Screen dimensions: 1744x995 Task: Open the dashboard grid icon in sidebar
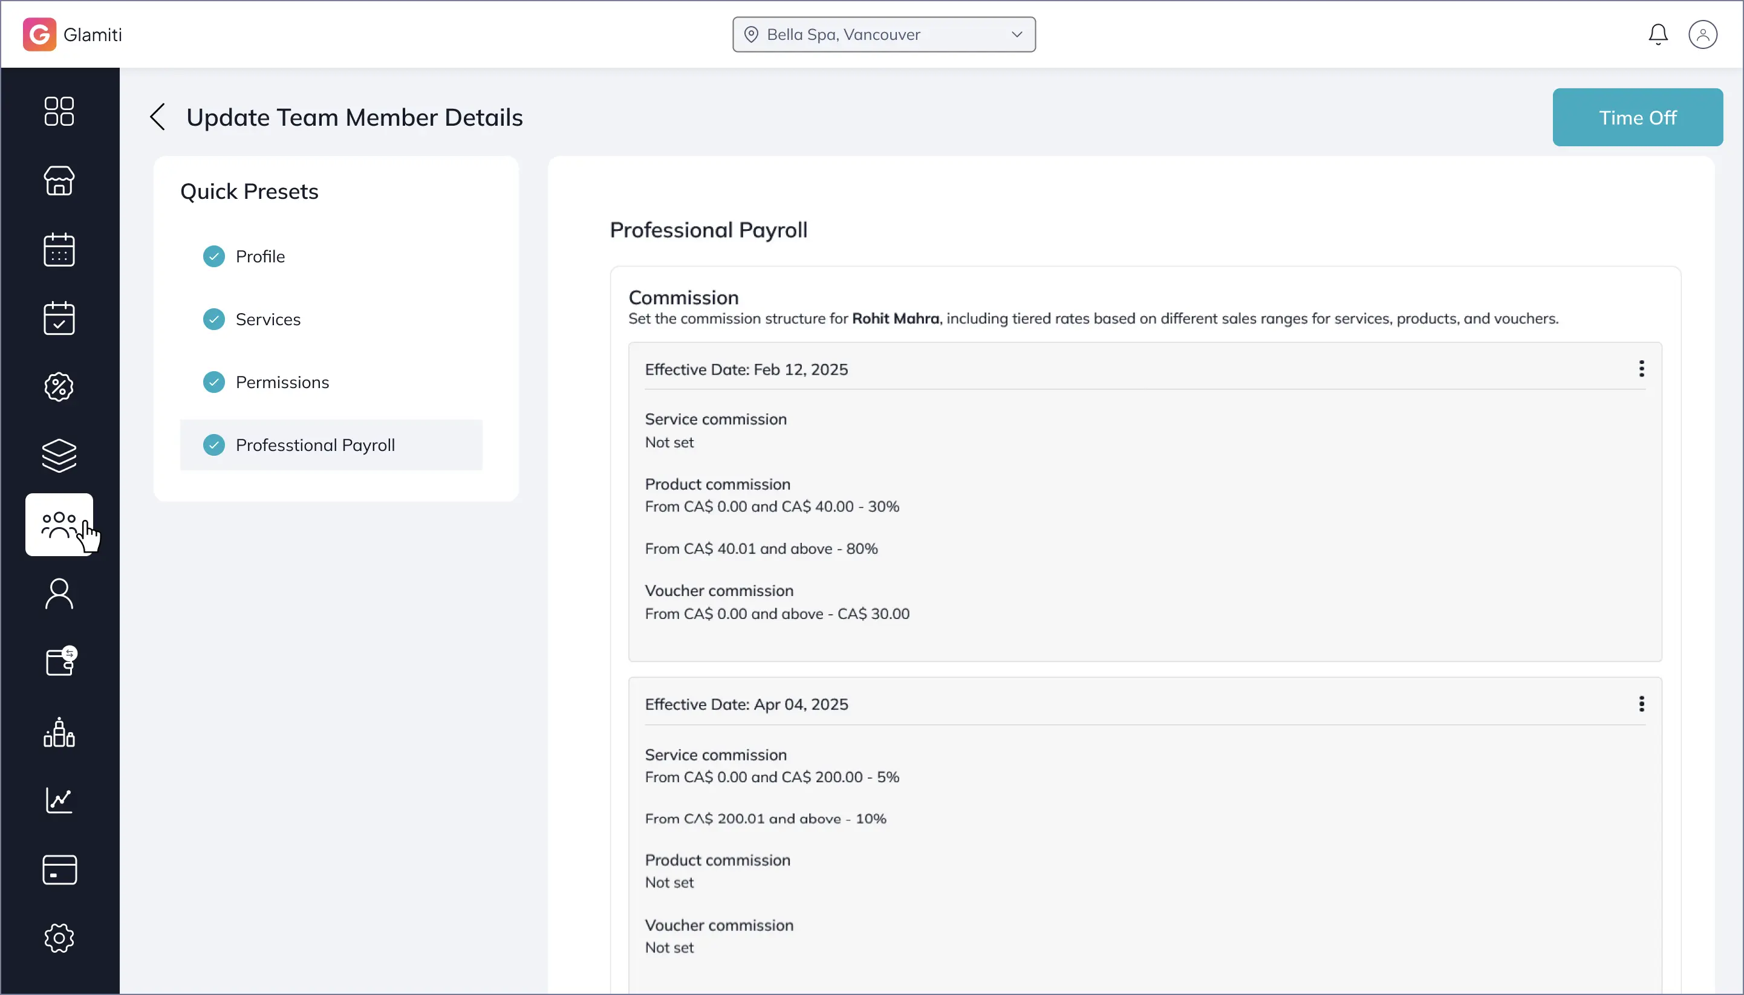click(x=59, y=111)
